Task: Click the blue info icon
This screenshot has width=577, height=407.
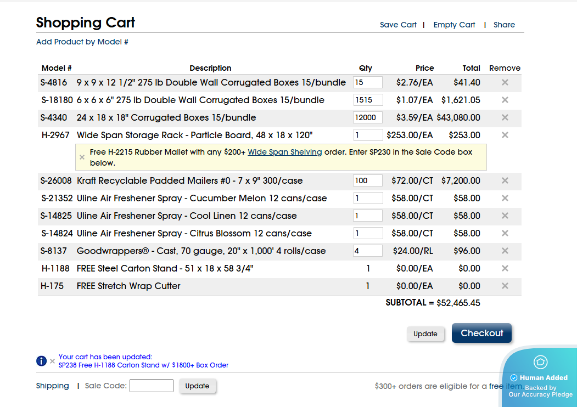Action: click(x=41, y=361)
